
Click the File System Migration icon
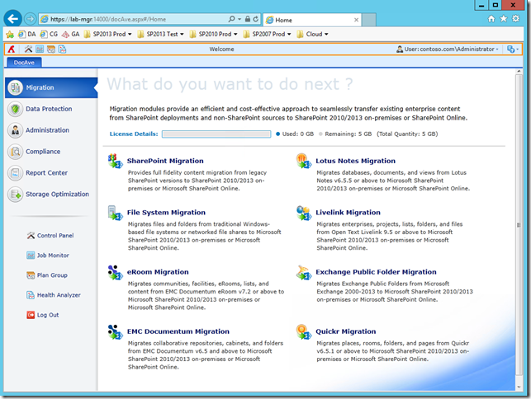click(115, 213)
